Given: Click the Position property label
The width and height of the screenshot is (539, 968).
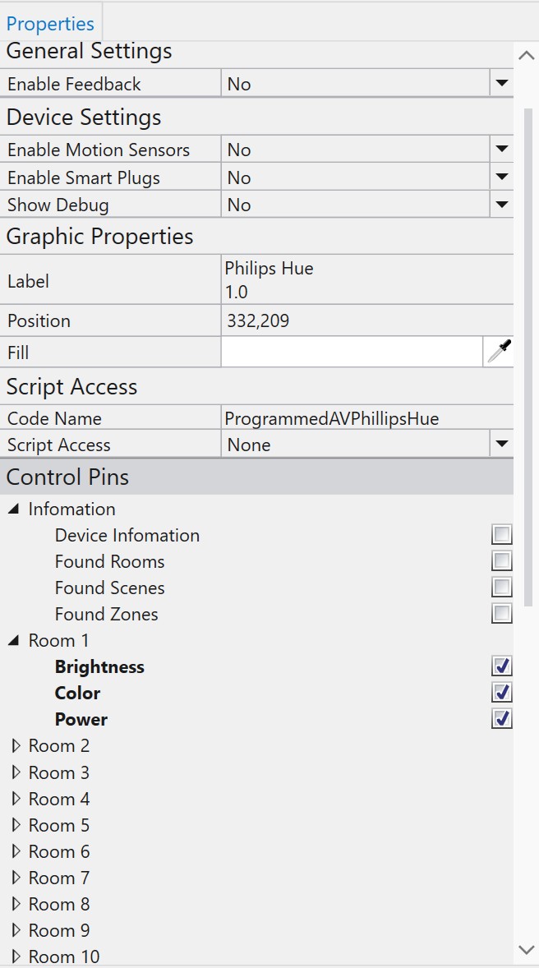Looking at the screenshot, I should pyautogui.click(x=39, y=321).
